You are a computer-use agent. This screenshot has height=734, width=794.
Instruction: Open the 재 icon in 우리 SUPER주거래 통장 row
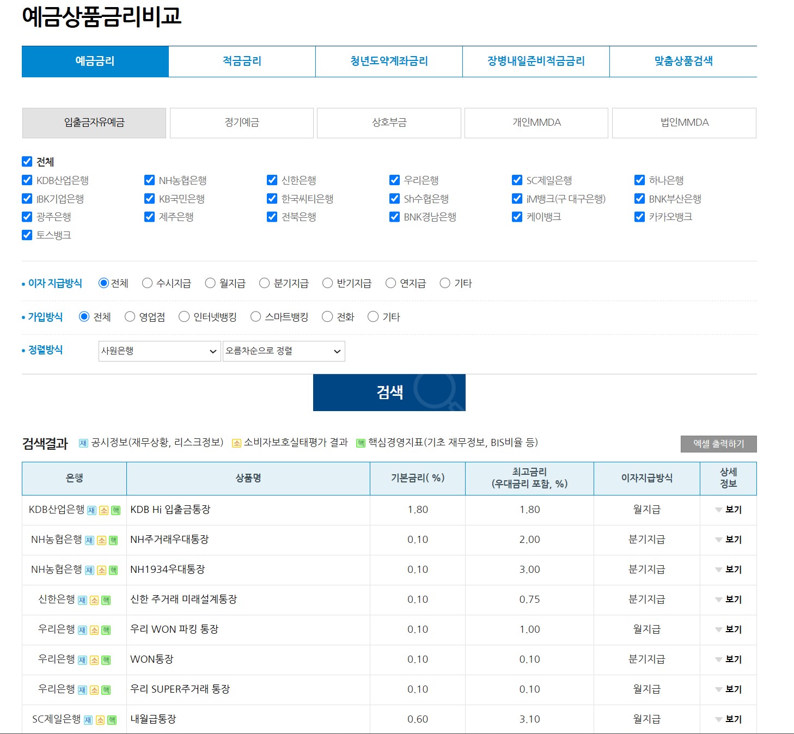click(82, 690)
